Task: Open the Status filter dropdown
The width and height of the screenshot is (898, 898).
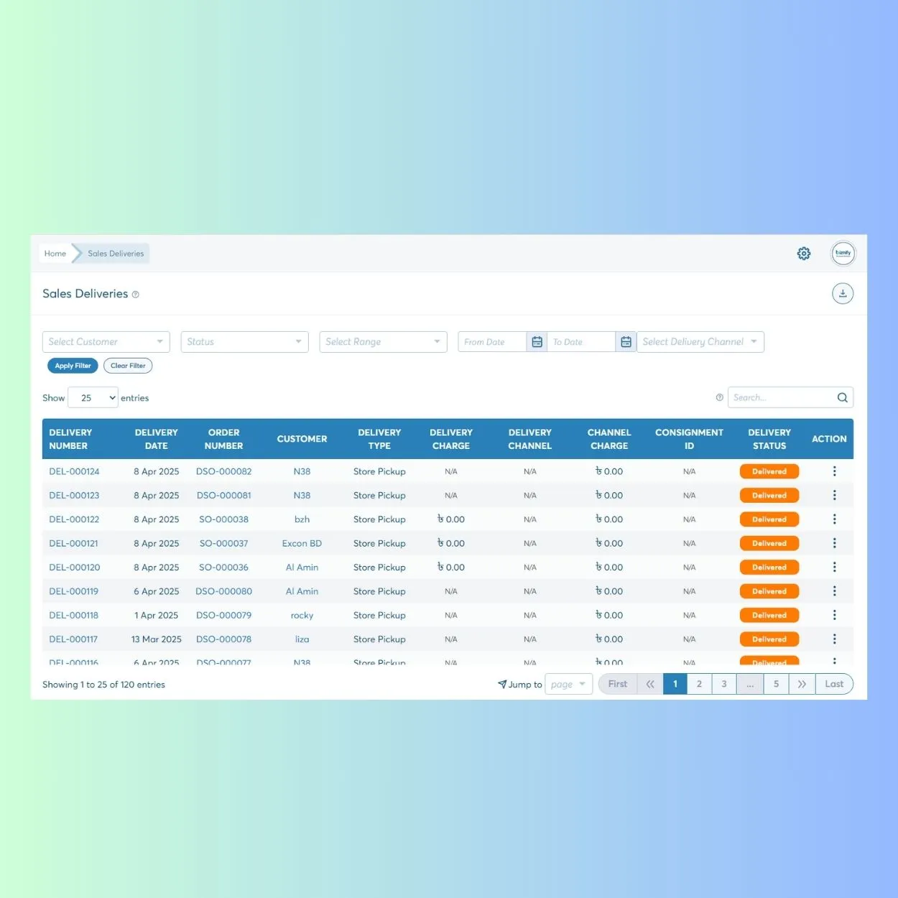Action: click(x=244, y=341)
